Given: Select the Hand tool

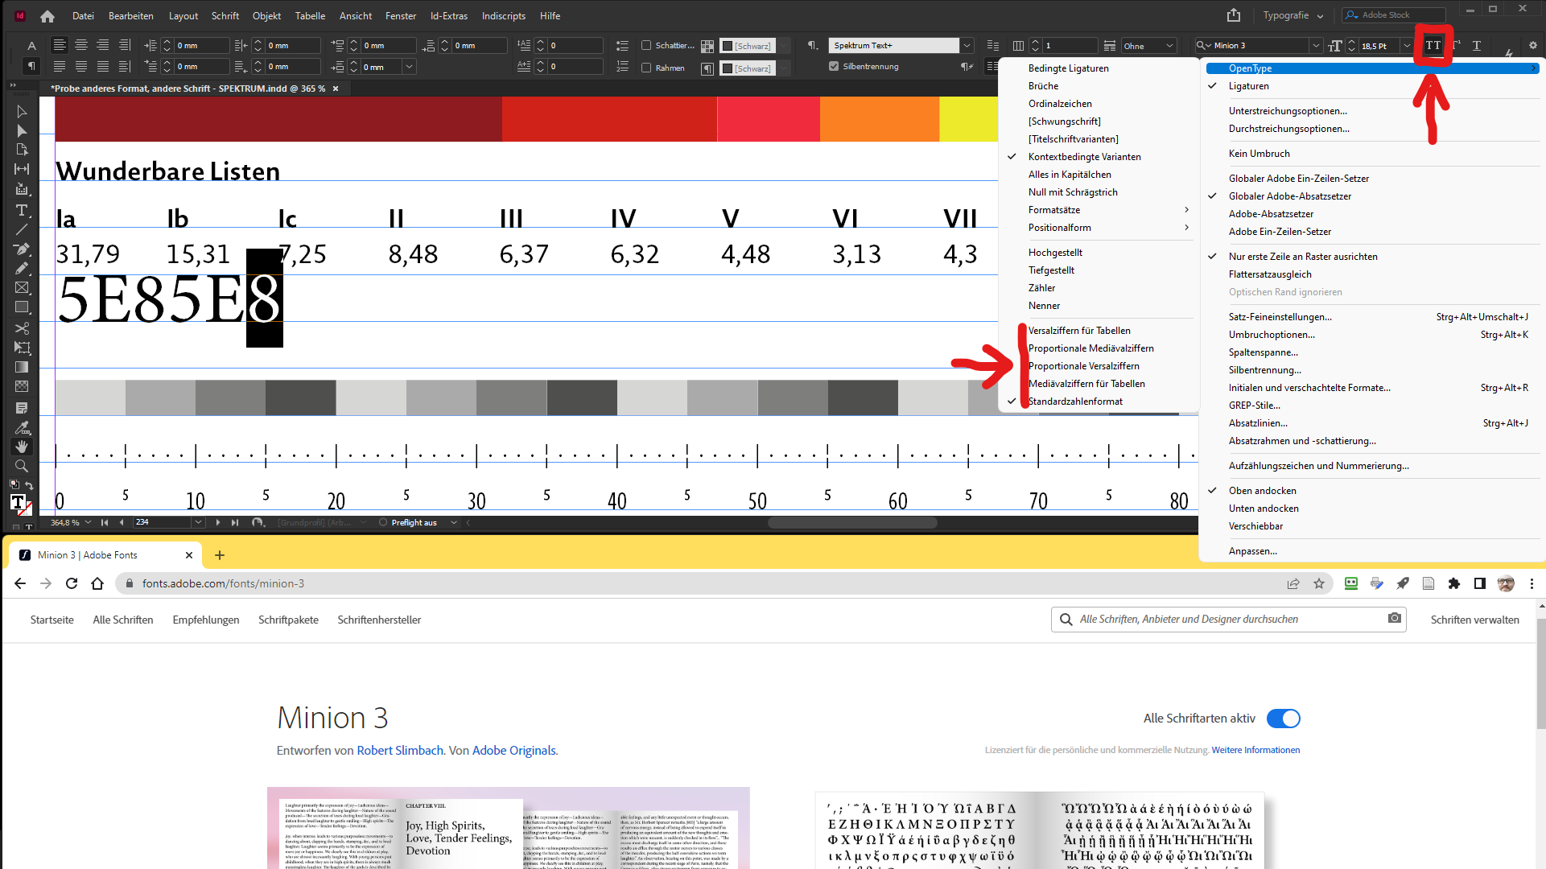Looking at the screenshot, I should 22,447.
